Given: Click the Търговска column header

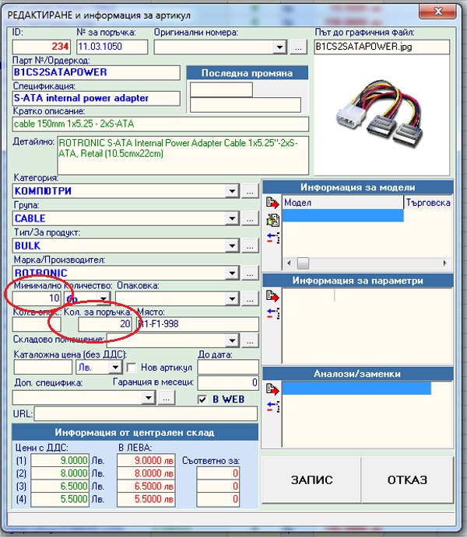Looking at the screenshot, I should (428, 202).
